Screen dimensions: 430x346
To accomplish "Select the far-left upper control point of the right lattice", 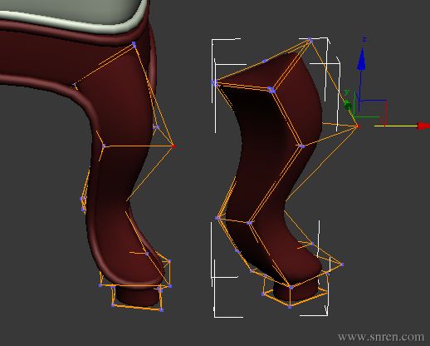I will click(x=214, y=82).
